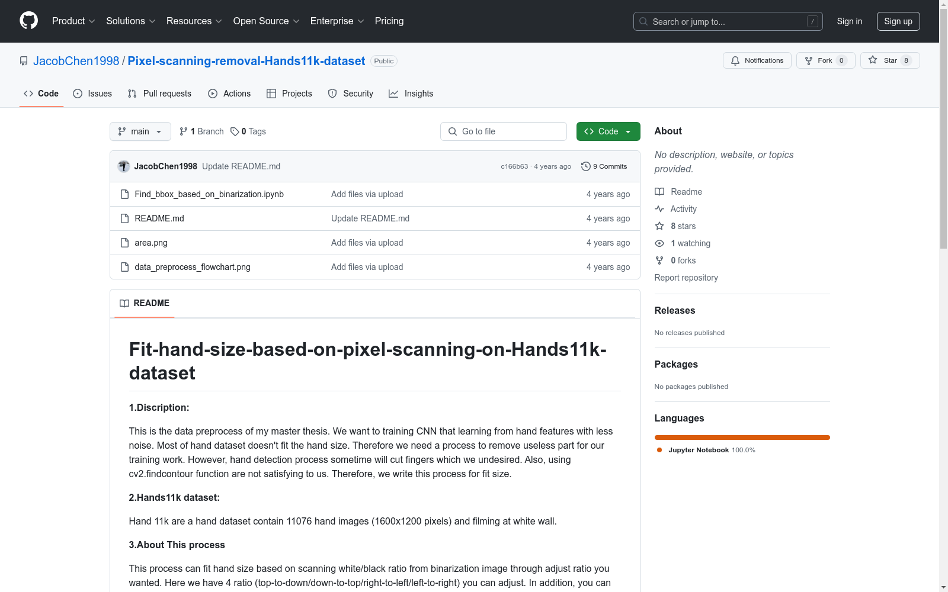Expand the Product menu
The height and width of the screenshot is (592, 948).
[73, 21]
